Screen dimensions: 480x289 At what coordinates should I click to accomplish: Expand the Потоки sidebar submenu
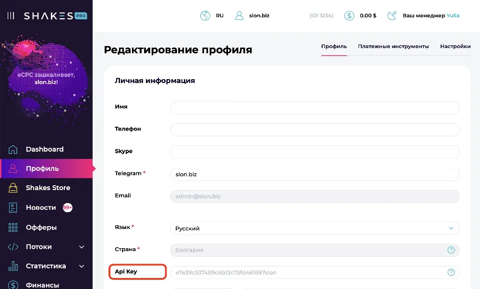[82, 247]
